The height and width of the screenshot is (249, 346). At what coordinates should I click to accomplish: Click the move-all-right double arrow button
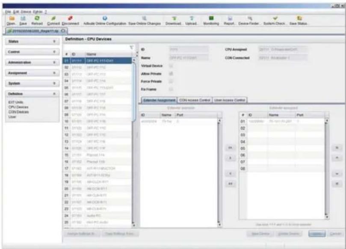coord(230,148)
